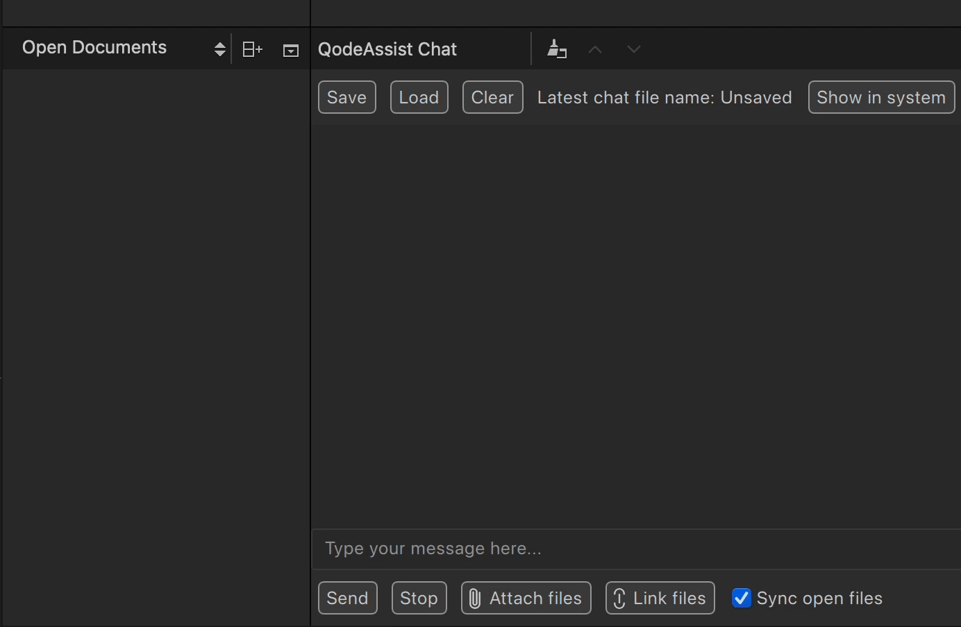The height and width of the screenshot is (627, 961).
Task: Click the Attach files button
Action: [x=526, y=598]
